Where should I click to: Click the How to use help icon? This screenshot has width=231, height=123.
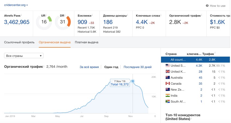pos(207,6)
